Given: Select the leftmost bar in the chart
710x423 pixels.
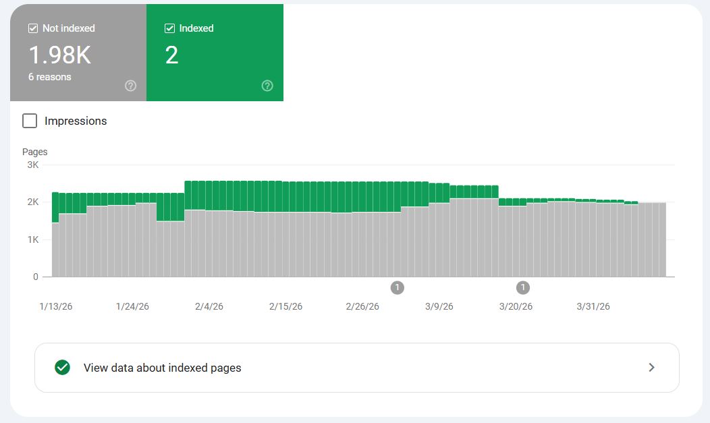Looking at the screenshot, I should pos(55,250).
